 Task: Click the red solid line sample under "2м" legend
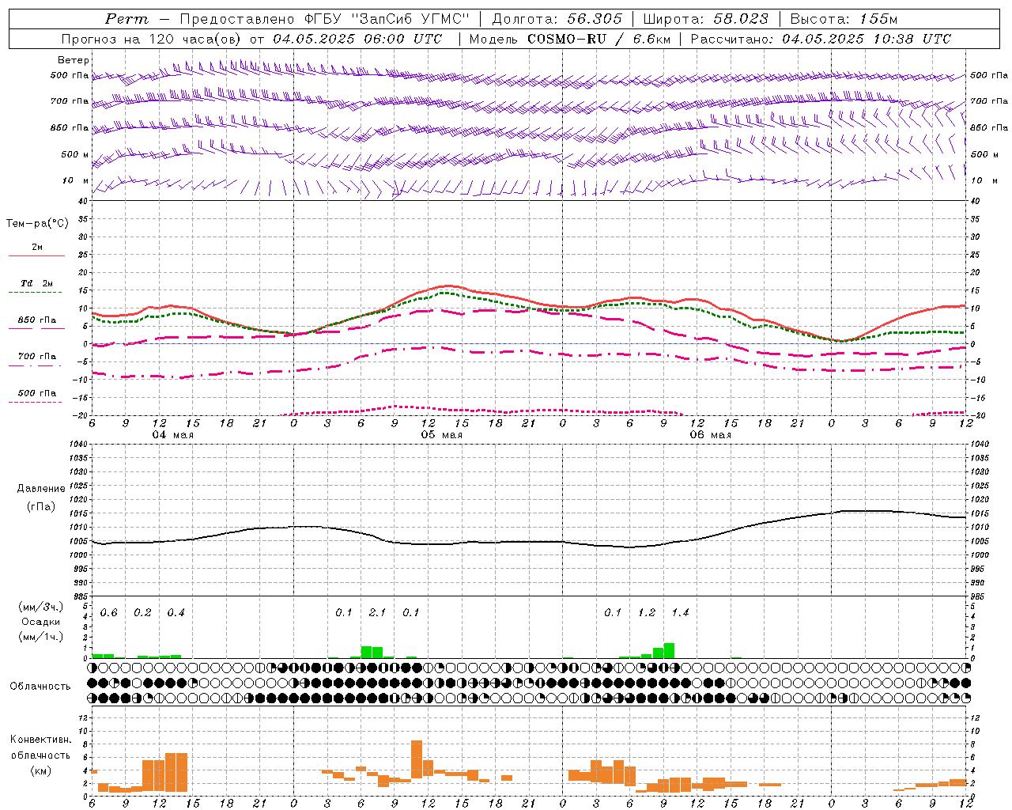pyautogui.click(x=36, y=255)
